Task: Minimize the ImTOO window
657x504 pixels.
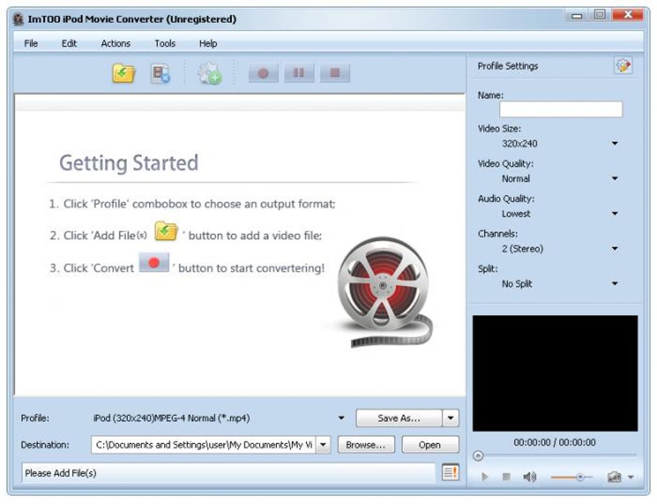Action: click(577, 15)
